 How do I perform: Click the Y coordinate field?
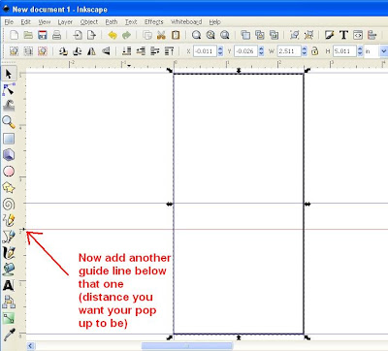[x=245, y=51]
